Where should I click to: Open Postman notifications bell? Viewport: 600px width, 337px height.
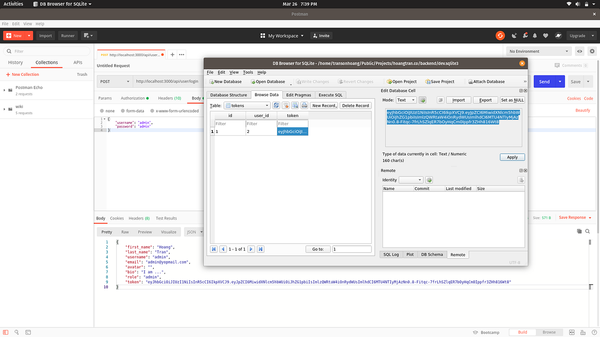pos(534,35)
